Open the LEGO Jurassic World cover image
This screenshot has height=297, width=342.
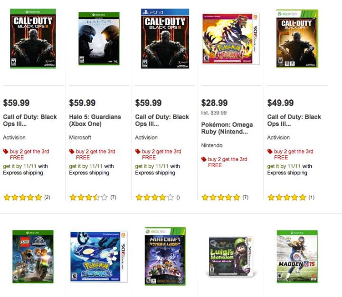click(33, 257)
